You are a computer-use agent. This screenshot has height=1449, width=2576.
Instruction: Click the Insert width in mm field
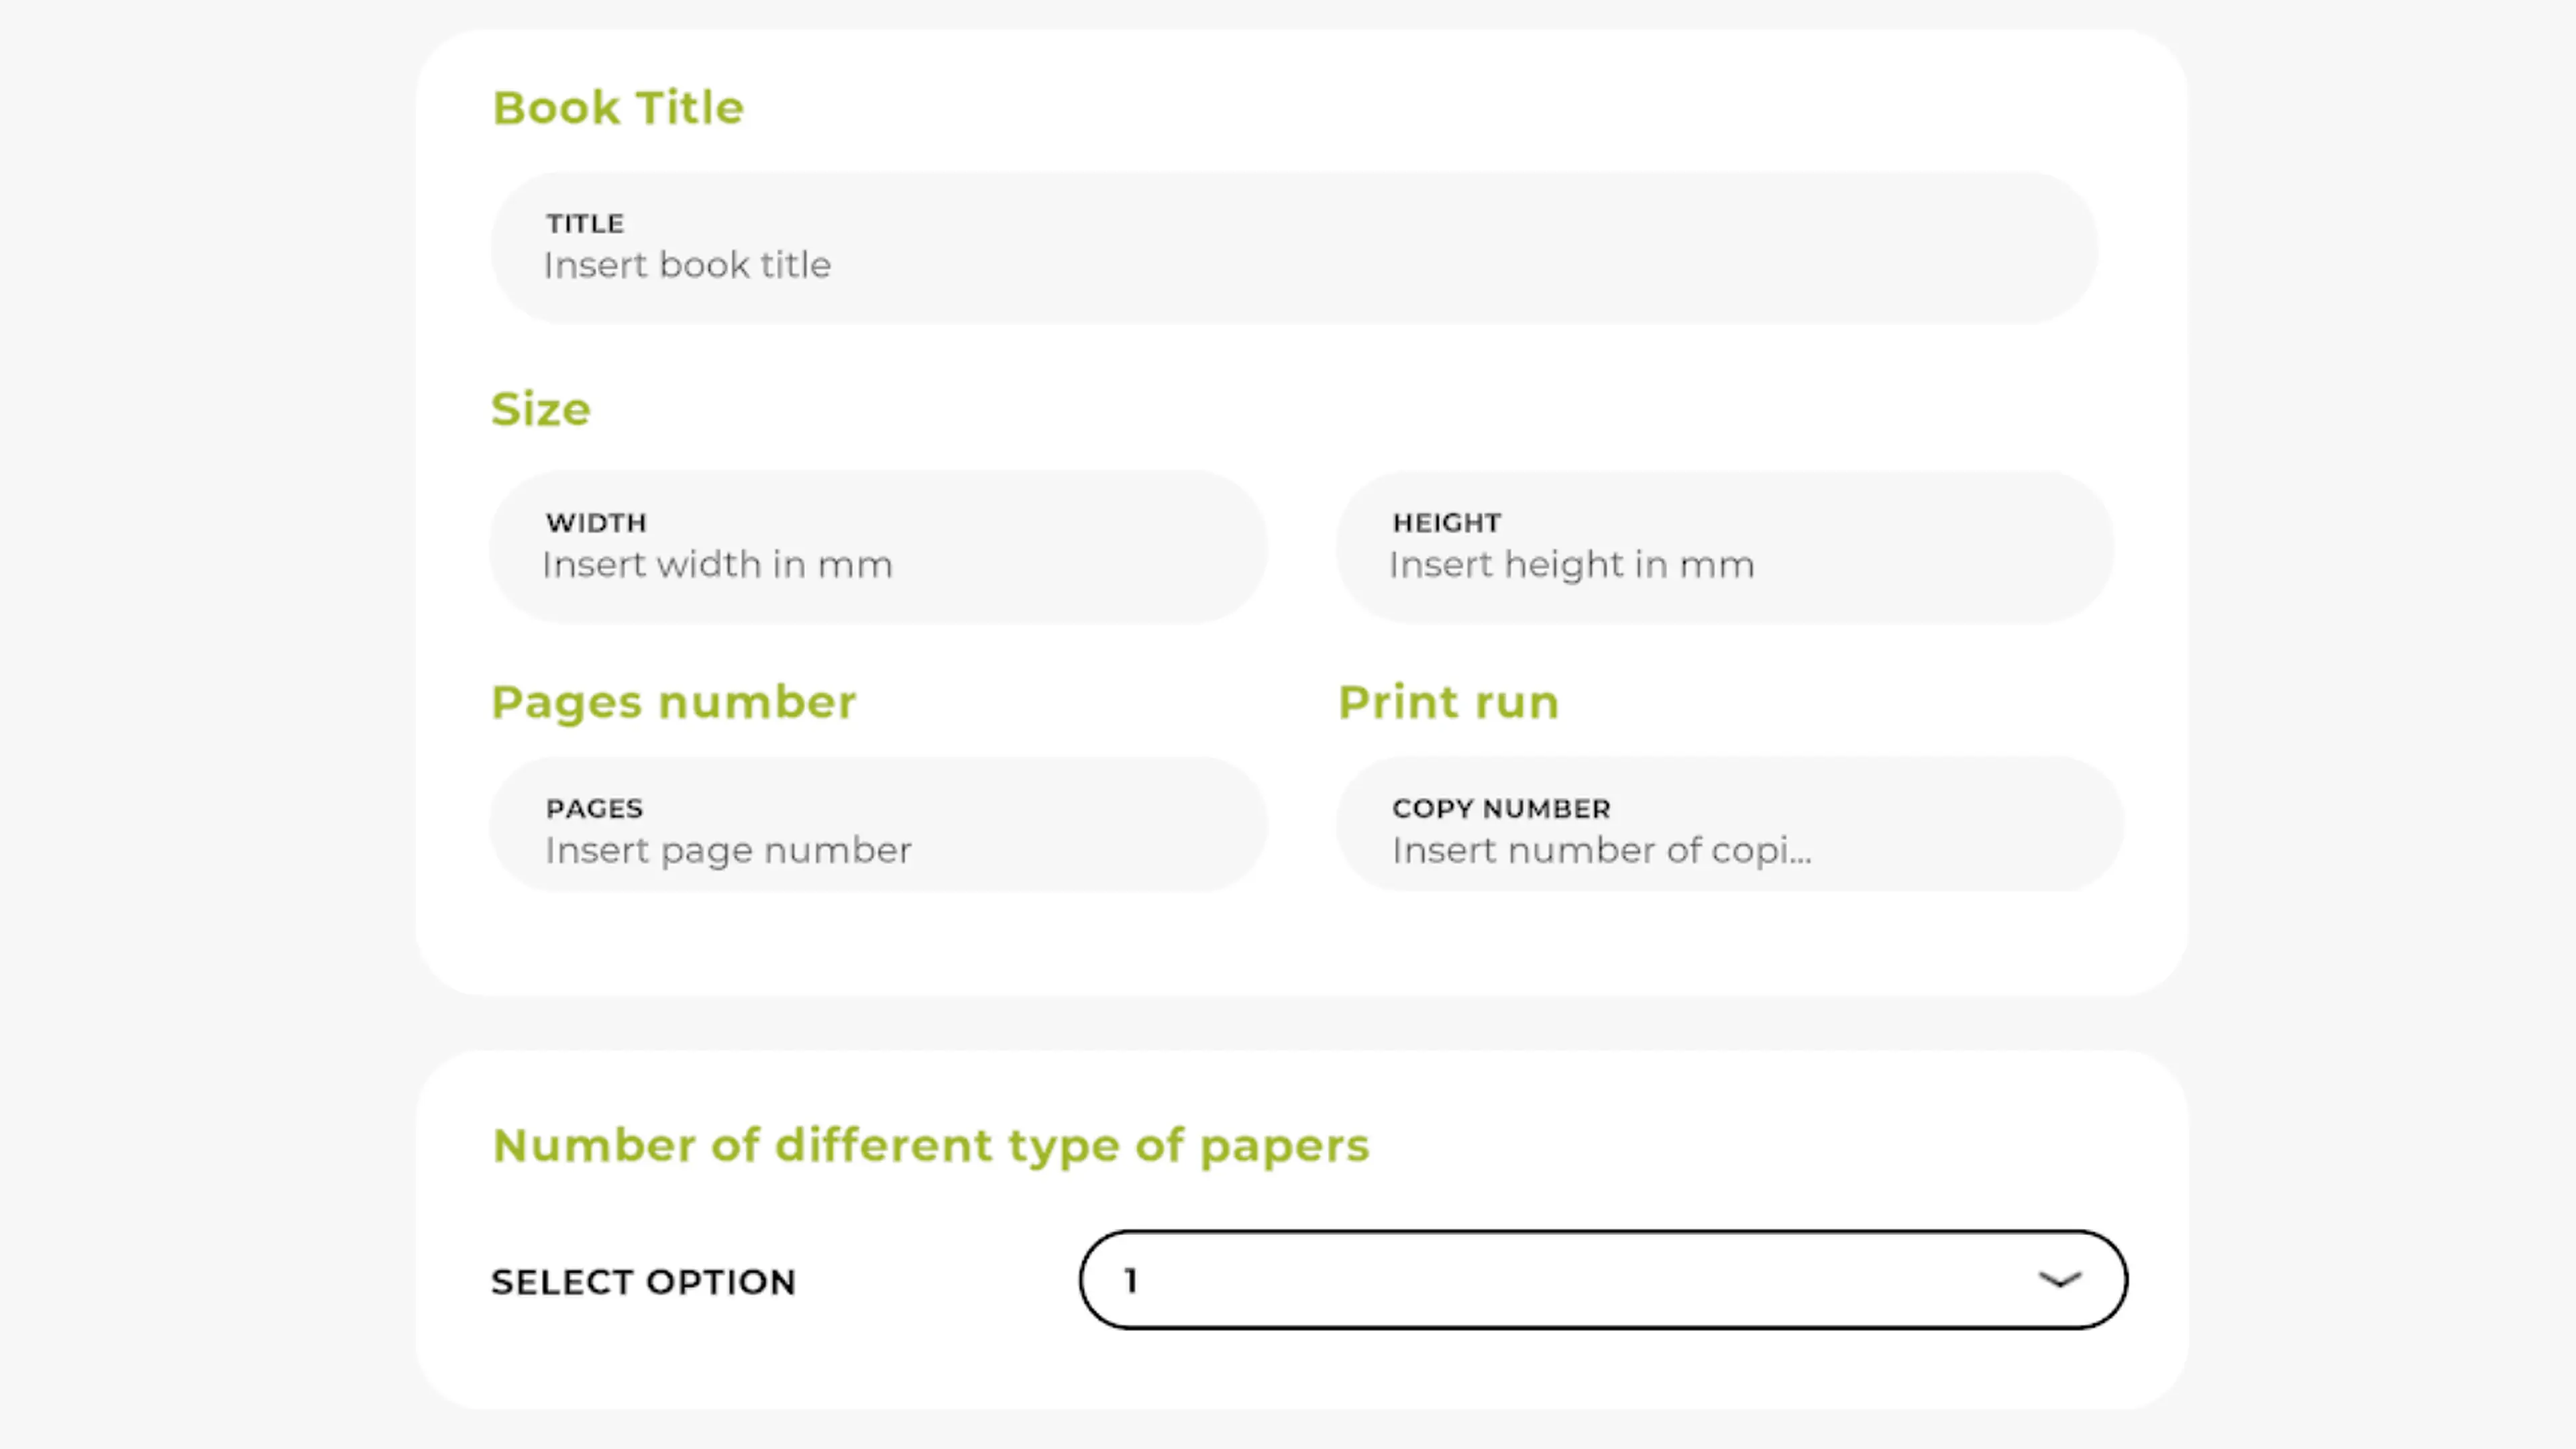(878, 547)
